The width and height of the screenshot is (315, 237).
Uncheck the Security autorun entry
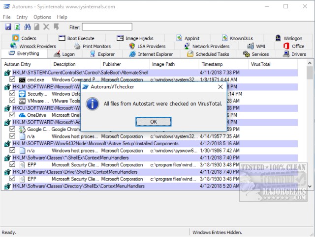[12, 94]
